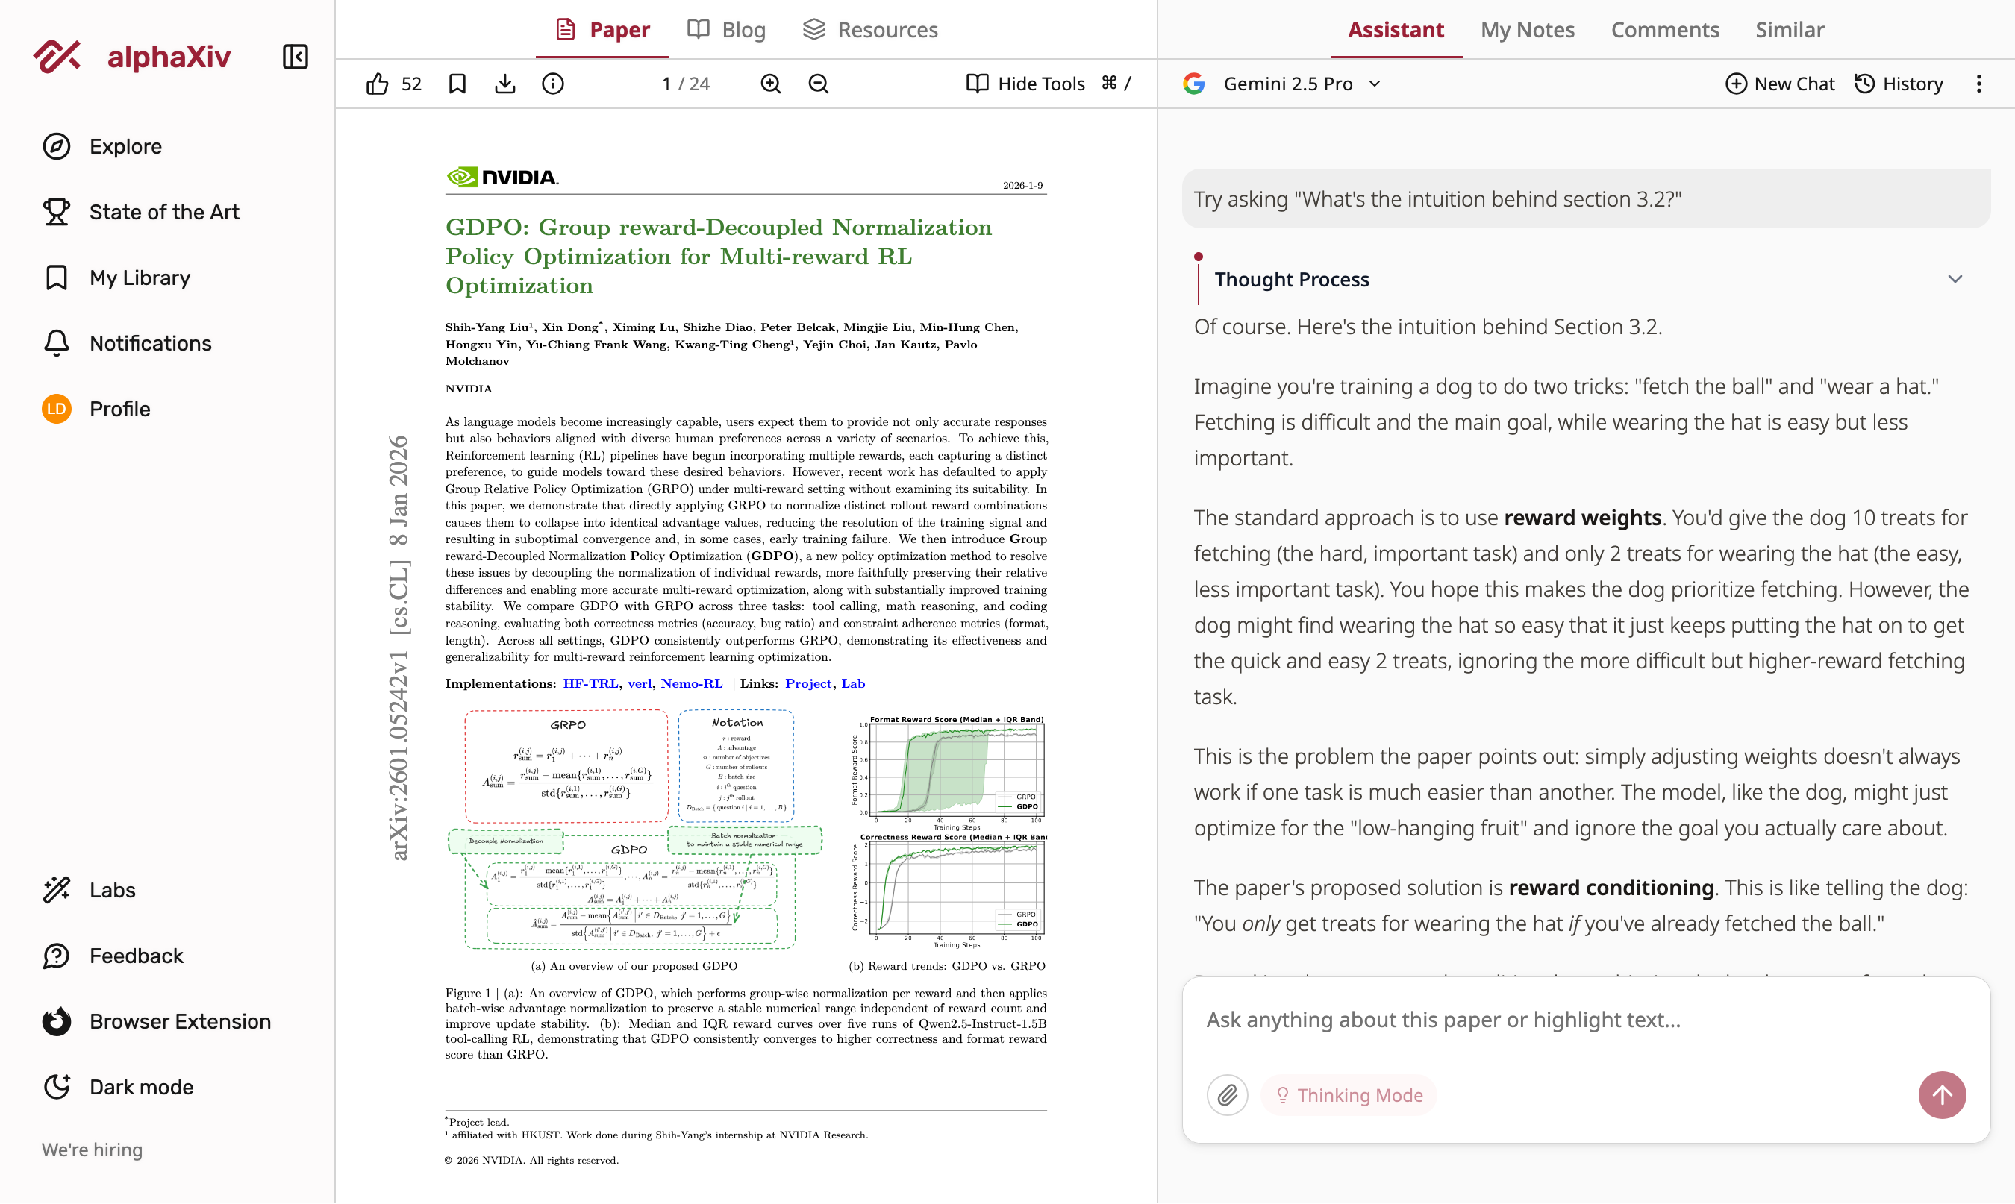Zoom into the PDF with magnifier icon
2015x1204 pixels.
(x=769, y=83)
